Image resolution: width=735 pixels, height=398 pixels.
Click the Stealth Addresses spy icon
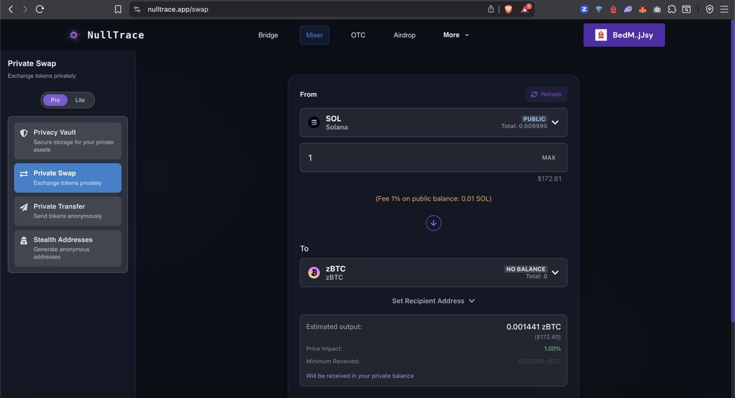click(24, 240)
